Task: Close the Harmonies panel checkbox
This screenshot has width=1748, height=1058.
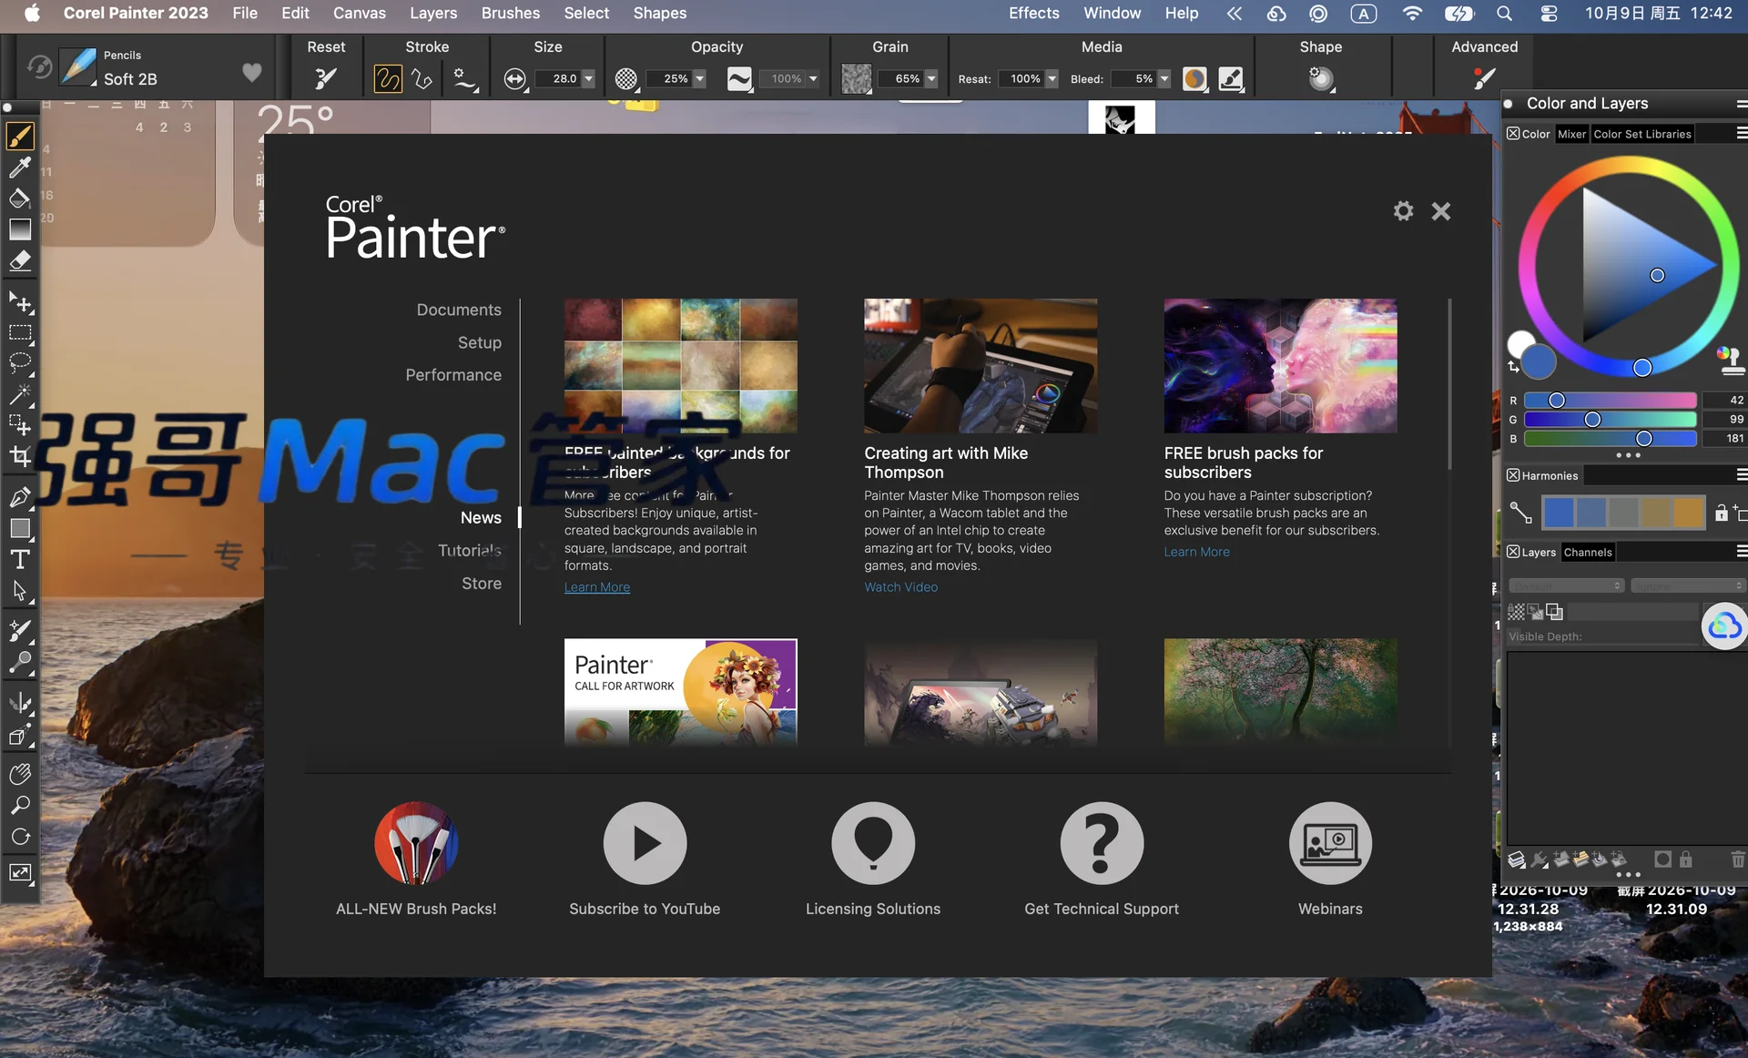Action: pyautogui.click(x=1513, y=475)
